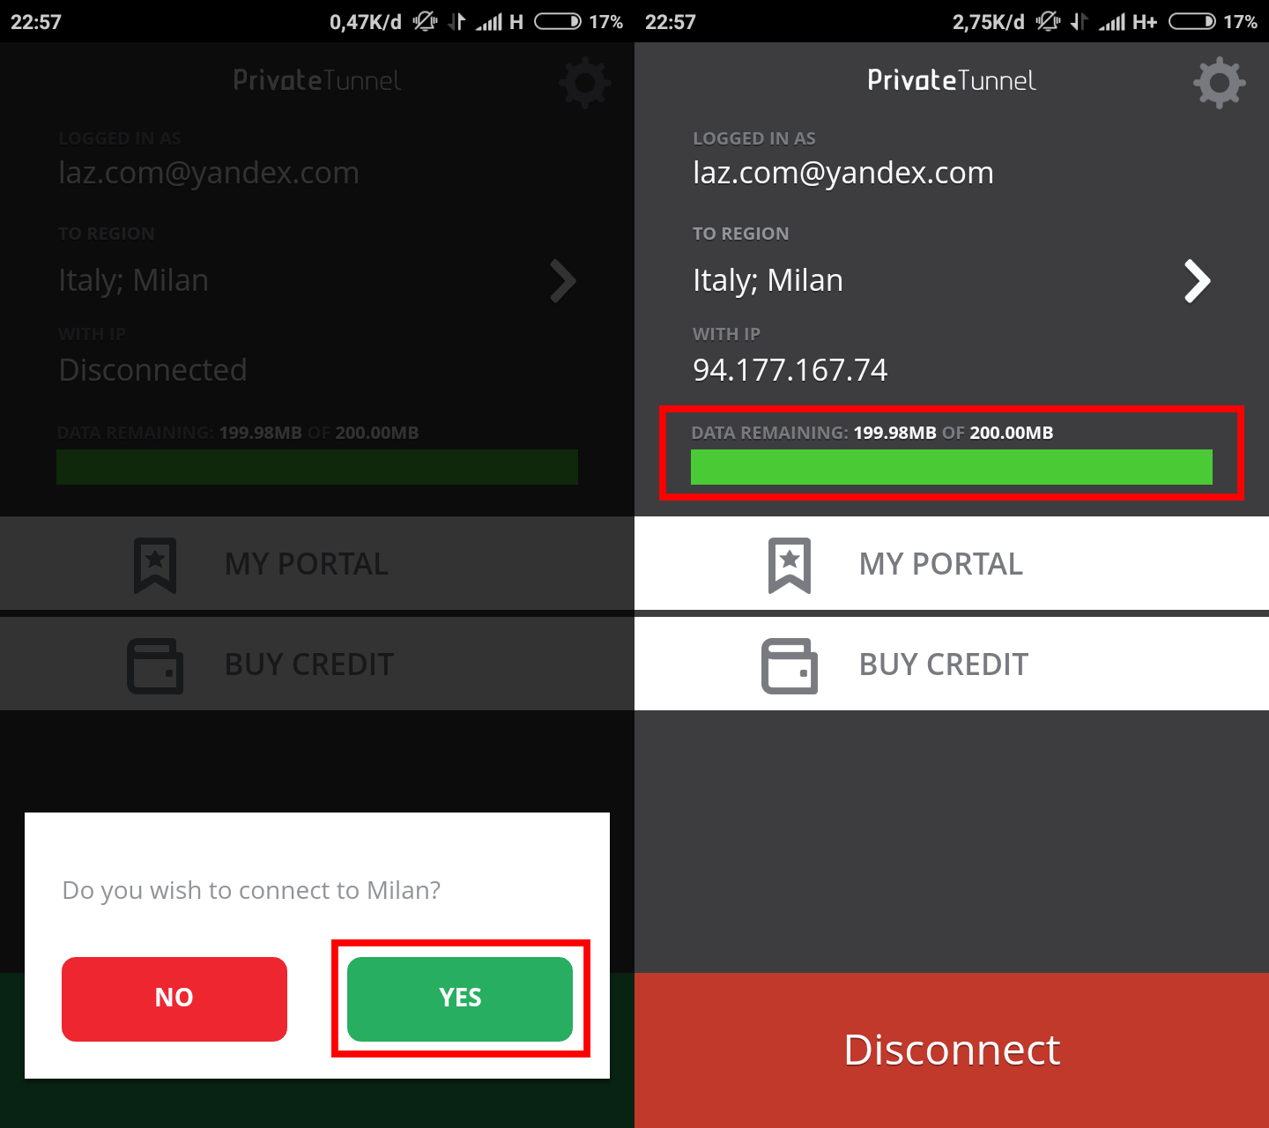This screenshot has height=1128, width=1269.
Task: Tap the battery icon in right status bar
Action: tap(1192, 22)
